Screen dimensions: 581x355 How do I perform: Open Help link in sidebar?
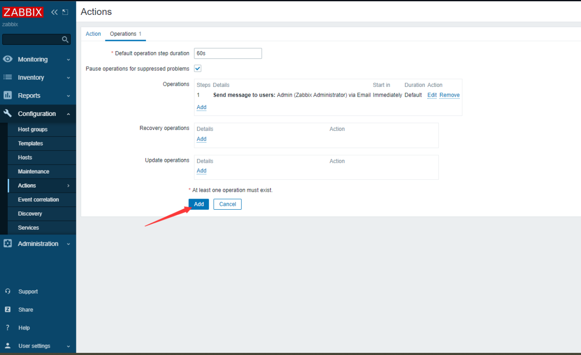click(24, 328)
